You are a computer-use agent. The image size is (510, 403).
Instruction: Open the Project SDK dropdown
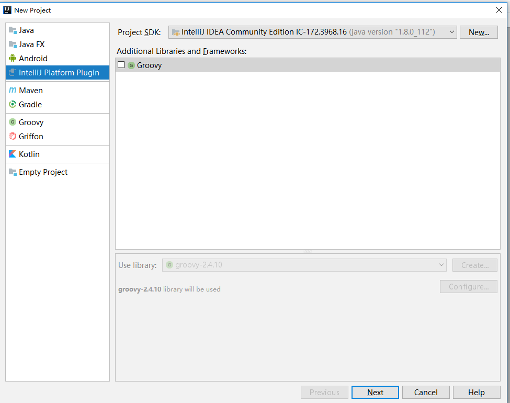451,32
